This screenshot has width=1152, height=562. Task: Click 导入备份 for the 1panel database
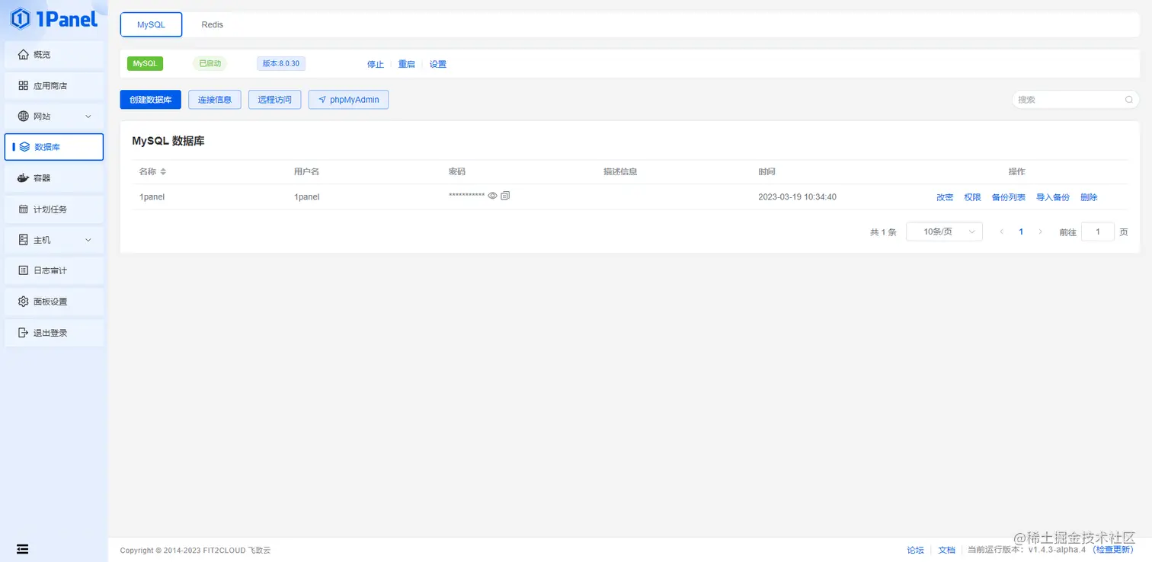[1053, 197]
